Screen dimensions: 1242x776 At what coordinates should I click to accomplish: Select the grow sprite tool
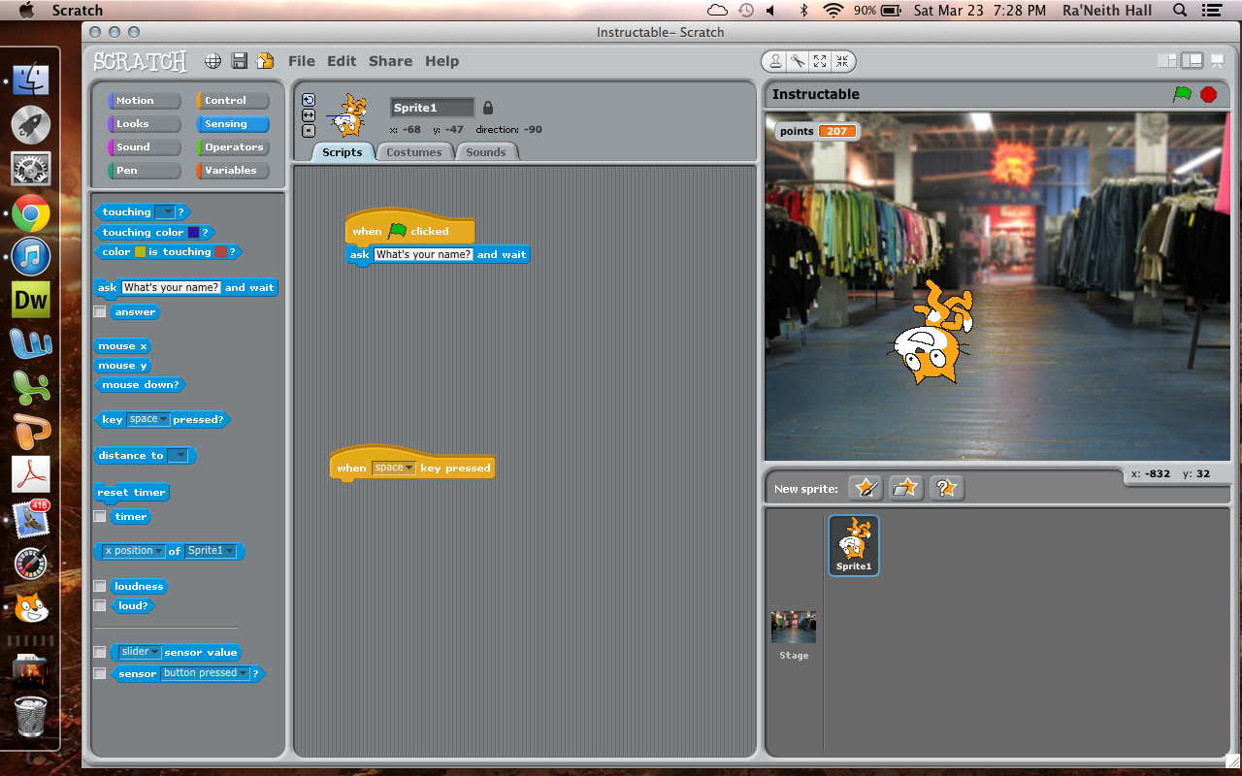pyautogui.click(x=820, y=61)
